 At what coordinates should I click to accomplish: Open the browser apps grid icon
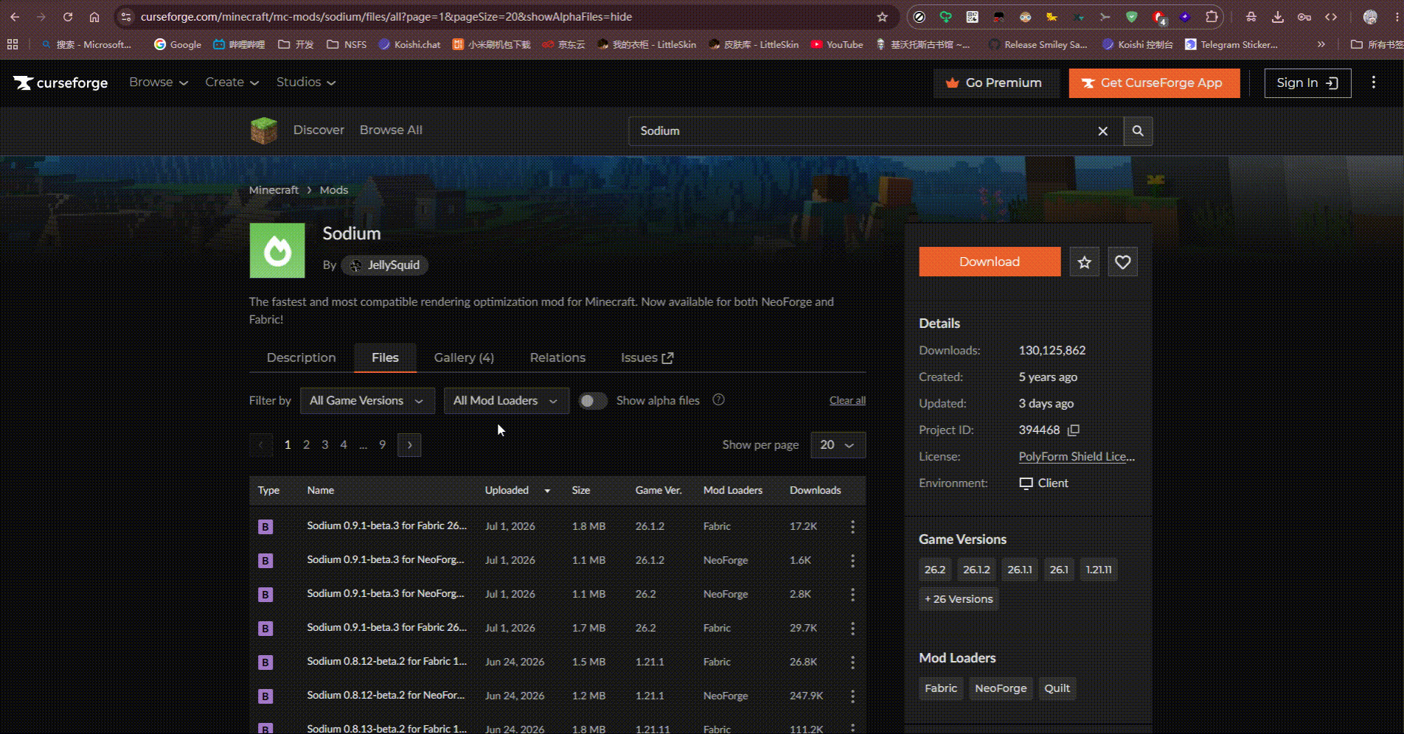click(x=13, y=44)
